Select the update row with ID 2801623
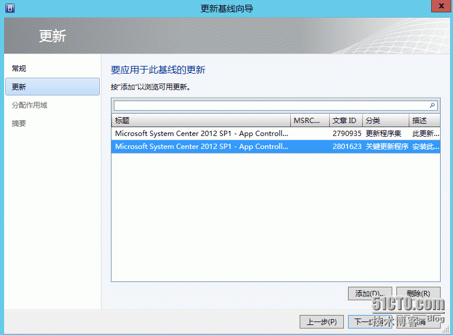 pyautogui.click(x=275, y=147)
